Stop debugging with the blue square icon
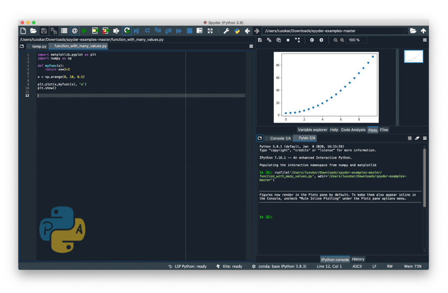Viewport: 448px width, 293px height. coord(189,31)
